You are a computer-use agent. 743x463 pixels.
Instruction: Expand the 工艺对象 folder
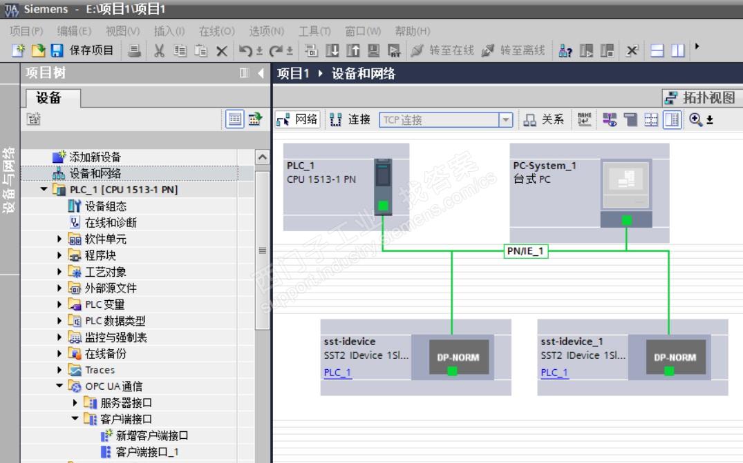pyautogui.click(x=59, y=272)
